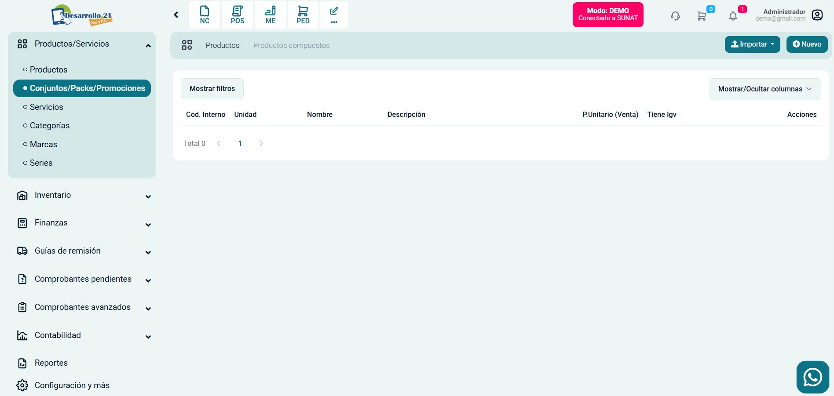Click the Mostrar filtros button
This screenshot has height=396, width=834.
(x=212, y=89)
